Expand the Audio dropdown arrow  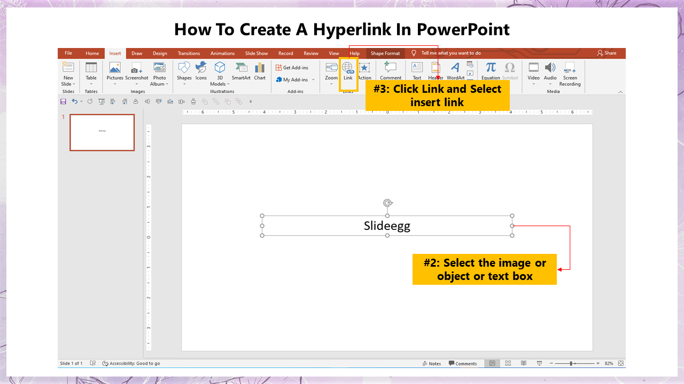[x=550, y=84]
